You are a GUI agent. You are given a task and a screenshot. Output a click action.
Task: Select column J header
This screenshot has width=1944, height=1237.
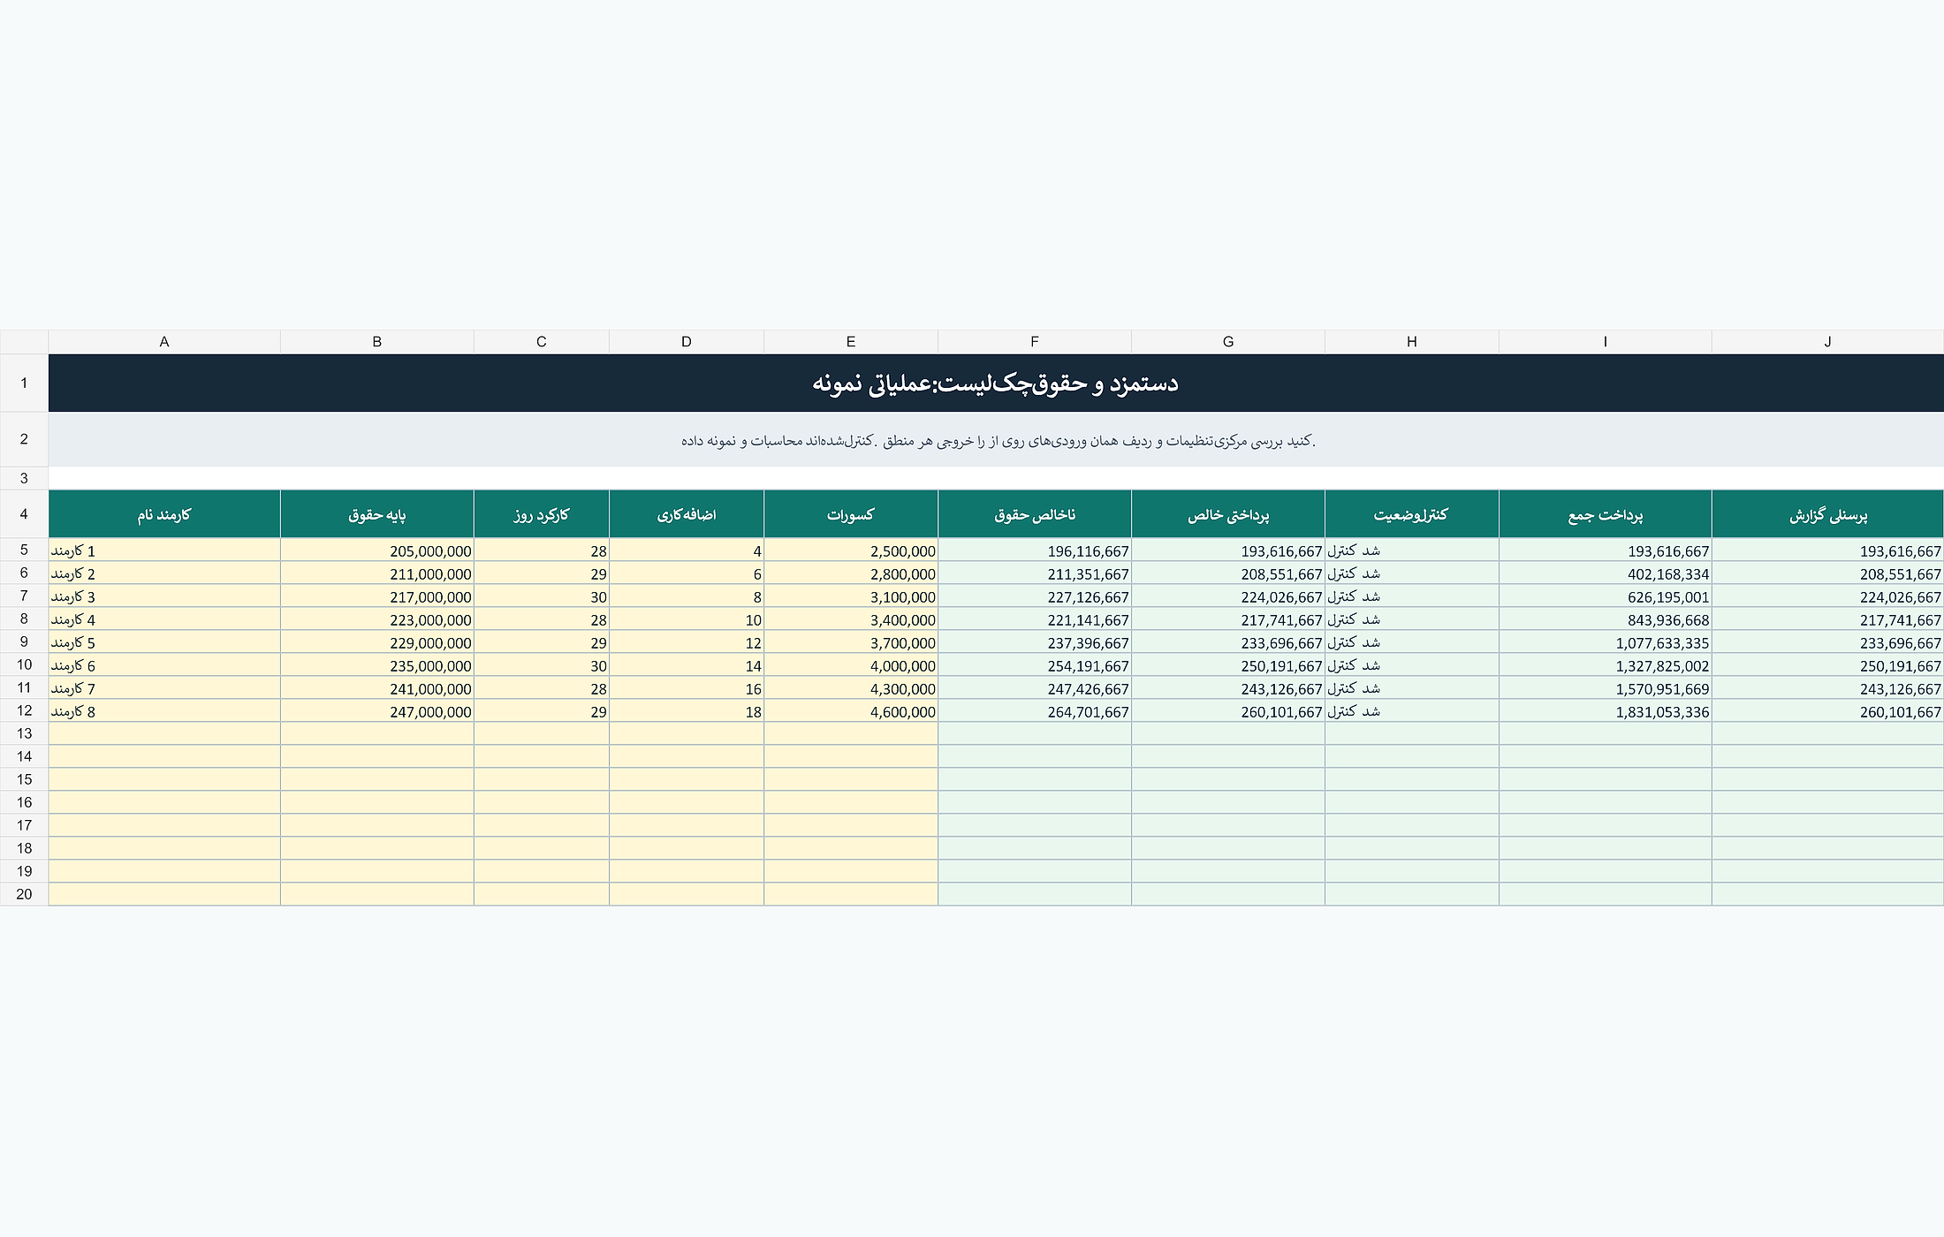click(1827, 342)
